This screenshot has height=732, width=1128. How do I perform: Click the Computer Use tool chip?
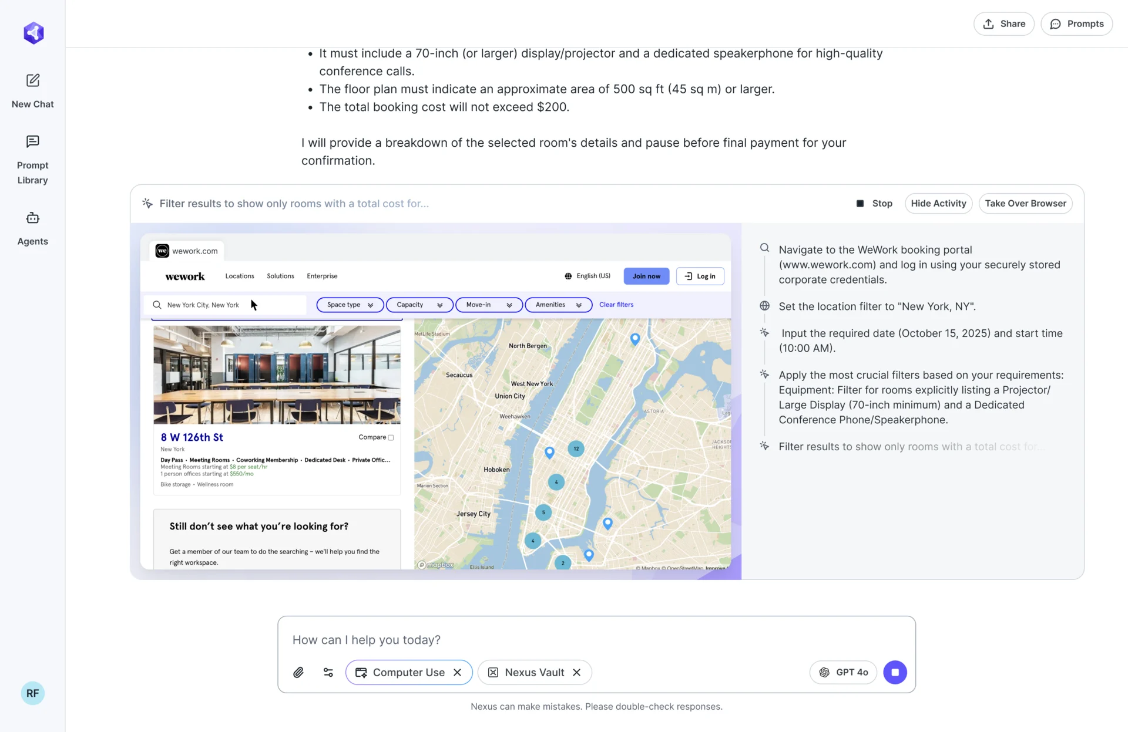pyautogui.click(x=409, y=672)
